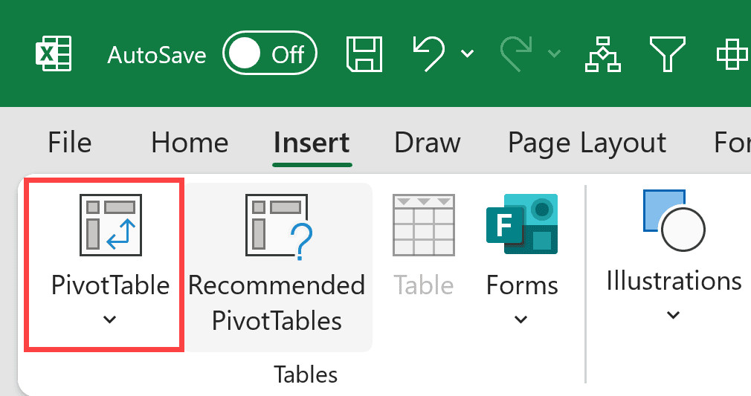
Task: Expand the Illustrations dropdown chevron
Action: click(x=673, y=315)
